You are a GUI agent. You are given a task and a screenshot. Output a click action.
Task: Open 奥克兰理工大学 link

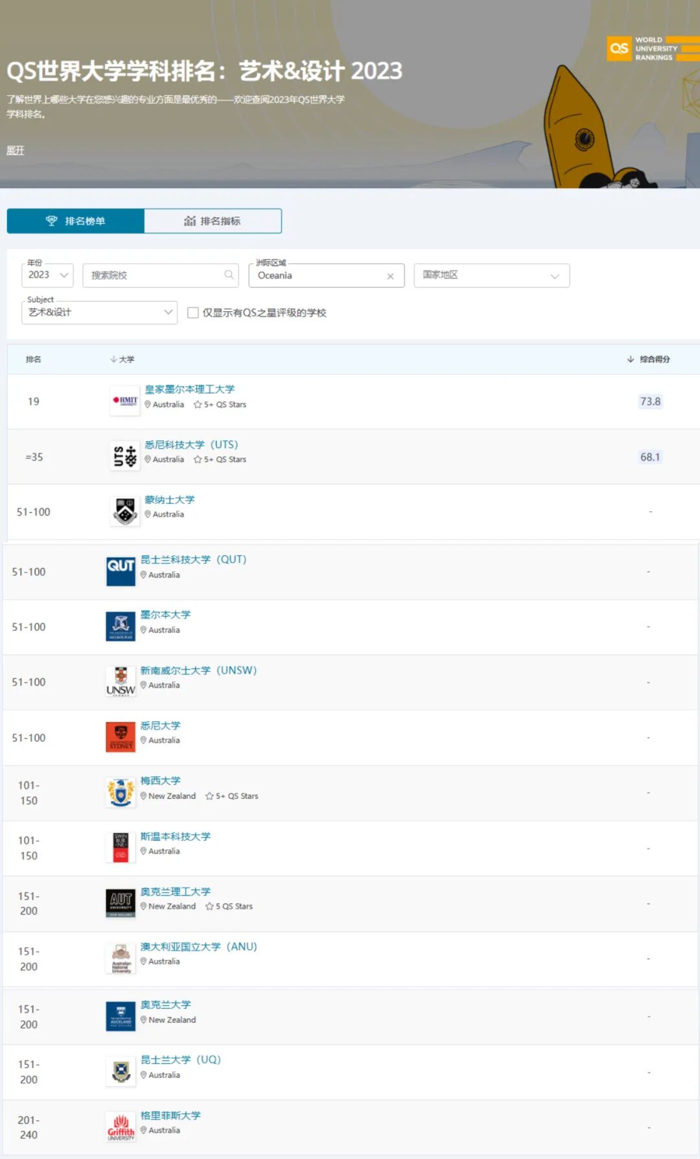coord(176,892)
